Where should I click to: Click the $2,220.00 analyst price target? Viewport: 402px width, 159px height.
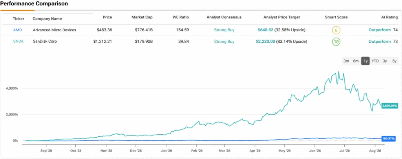pyautogui.click(x=265, y=41)
